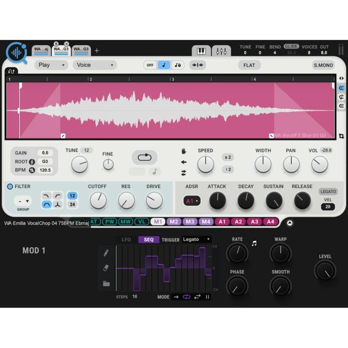Add a new sample slot with plus icon
348x348 pixels.
point(96,51)
